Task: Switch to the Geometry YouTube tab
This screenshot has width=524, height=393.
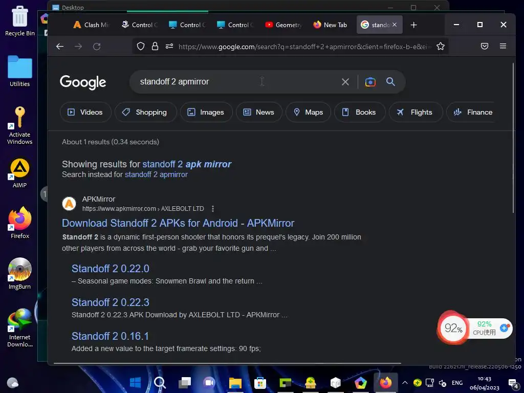Action: tap(283, 25)
